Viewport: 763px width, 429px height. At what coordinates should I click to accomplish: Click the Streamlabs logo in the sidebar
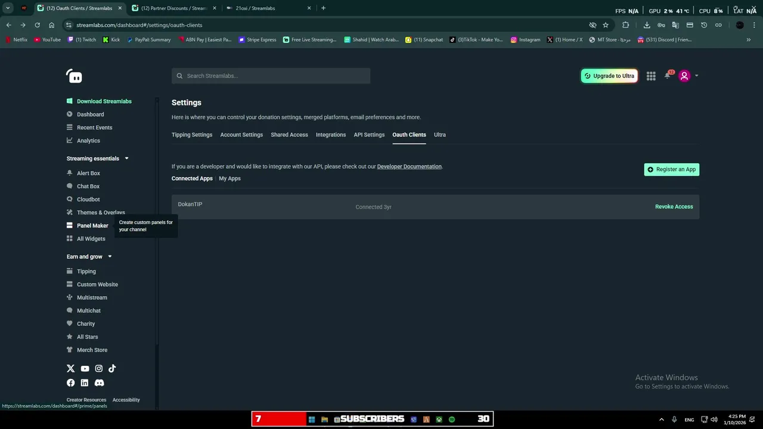pyautogui.click(x=74, y=76)
